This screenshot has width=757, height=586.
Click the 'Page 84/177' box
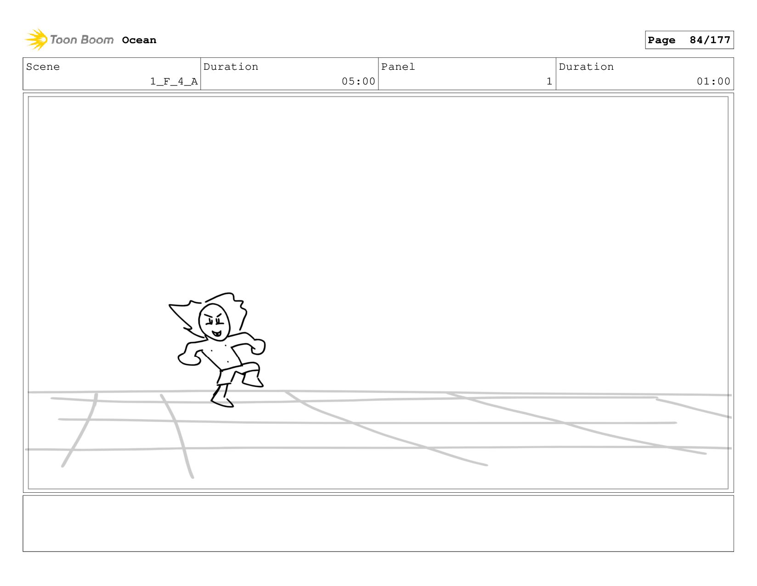point(689,40)
